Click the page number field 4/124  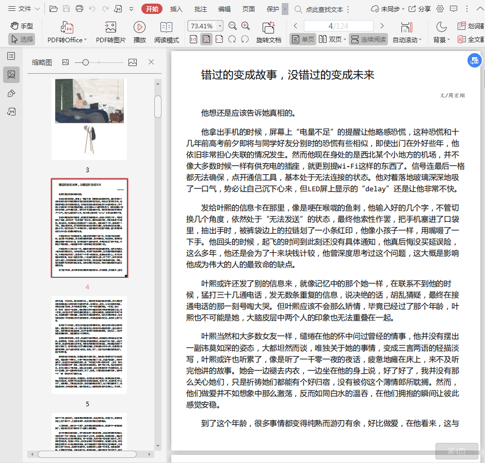click(x=338, y=26)
